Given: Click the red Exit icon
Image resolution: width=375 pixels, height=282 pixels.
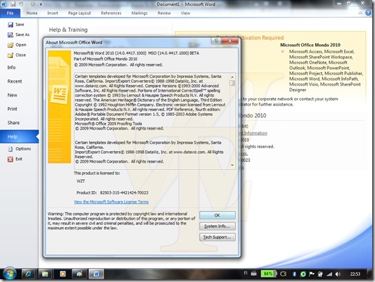Looking at the screenshot, I should point(10,159).
